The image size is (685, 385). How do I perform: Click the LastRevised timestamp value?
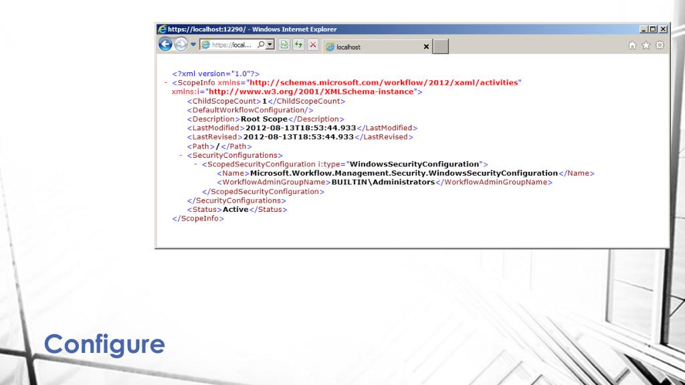pos(298,137)
